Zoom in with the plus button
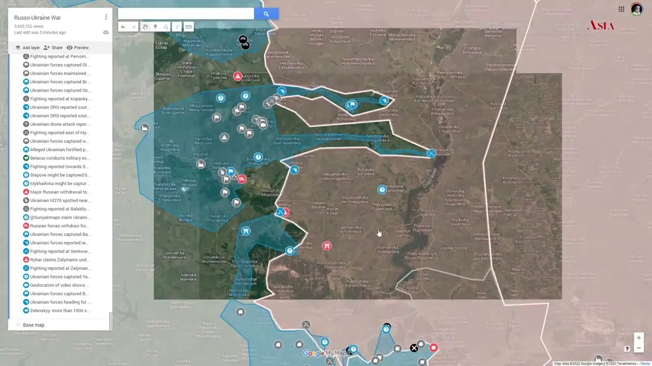 click(639, 338)
